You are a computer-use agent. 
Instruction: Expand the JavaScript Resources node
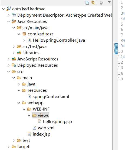9,59
